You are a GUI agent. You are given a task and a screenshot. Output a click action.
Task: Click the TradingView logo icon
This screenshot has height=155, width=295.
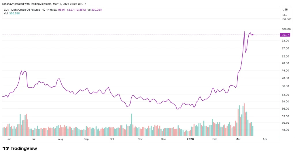point(6,148)
